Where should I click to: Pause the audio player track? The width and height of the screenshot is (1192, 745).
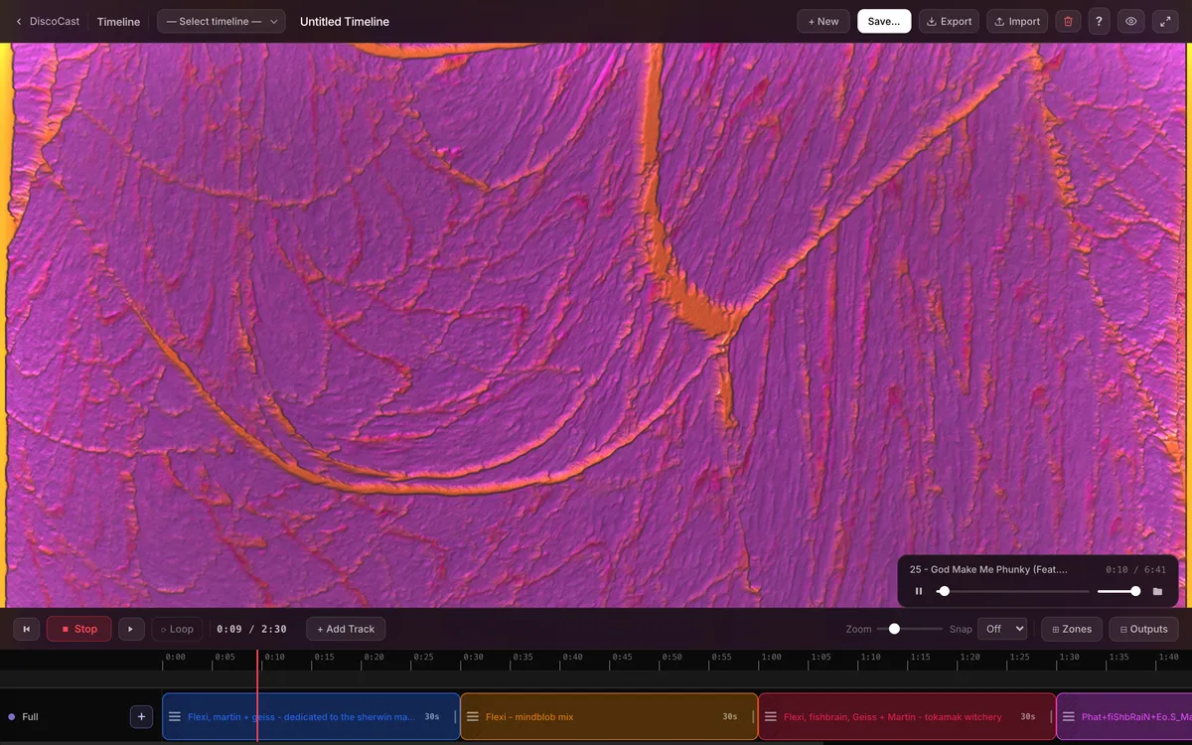(x=919, y=591)
